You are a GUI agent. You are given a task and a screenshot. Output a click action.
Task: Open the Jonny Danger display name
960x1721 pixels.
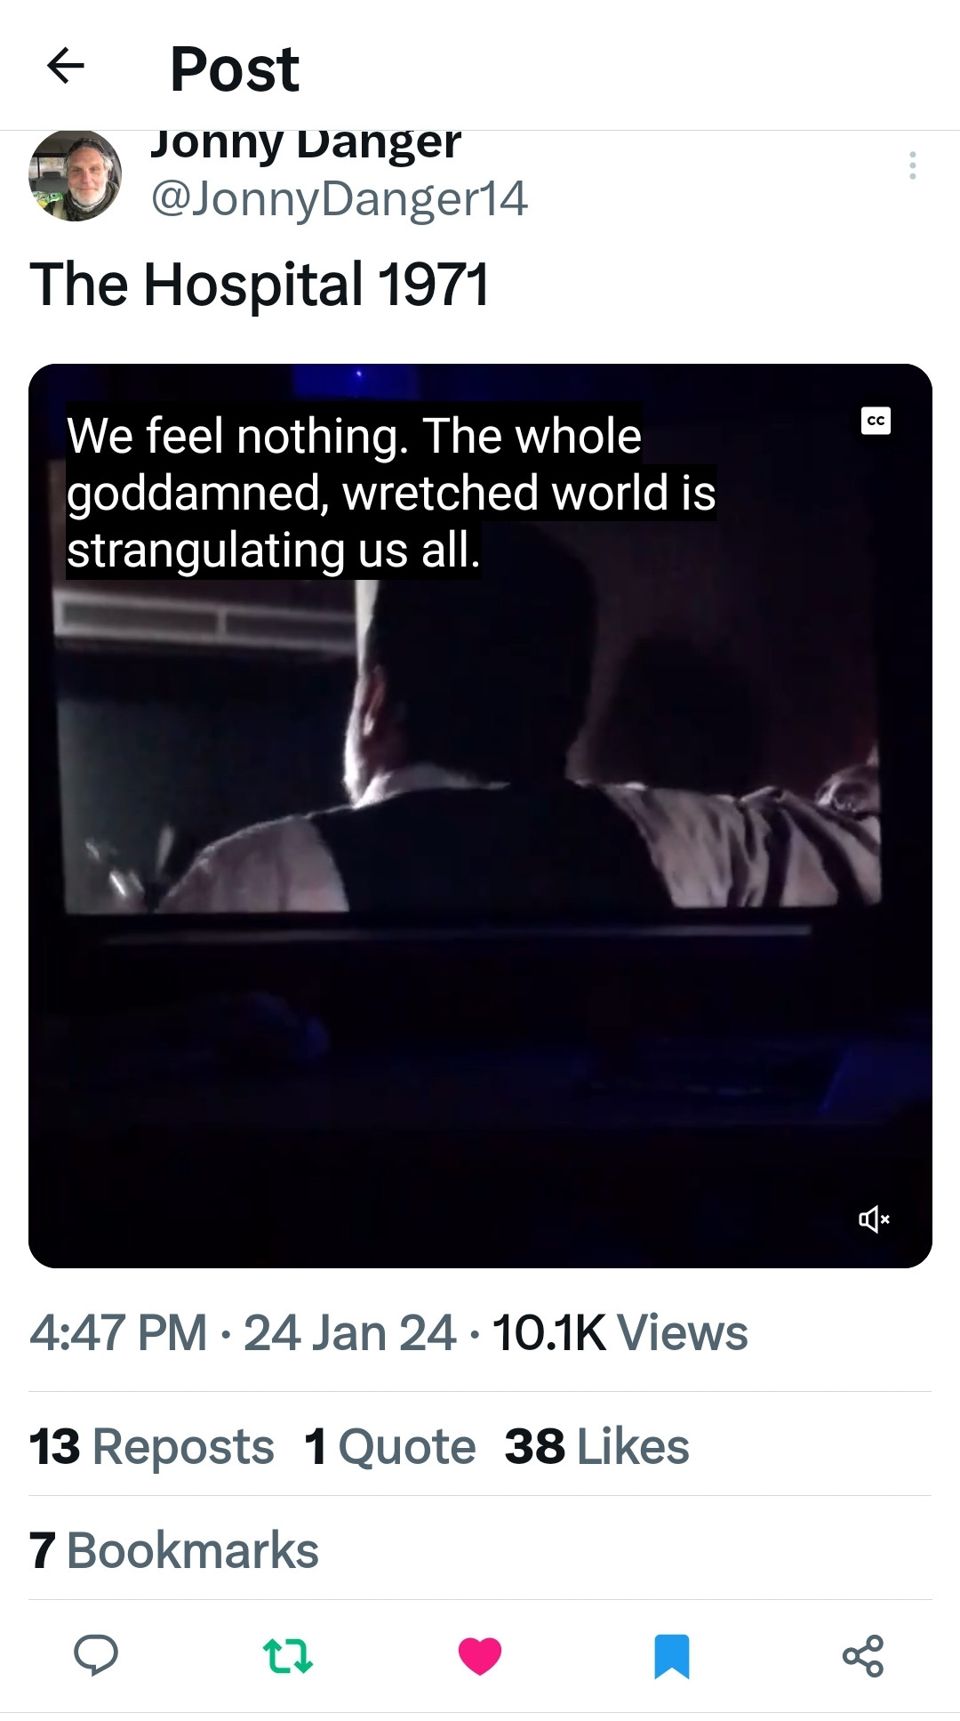click(x=305, y=144)
